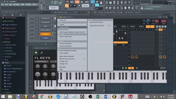Click the record button
Image resolution: width=176 pixels, height=99 pixels.
coord(79,5)
